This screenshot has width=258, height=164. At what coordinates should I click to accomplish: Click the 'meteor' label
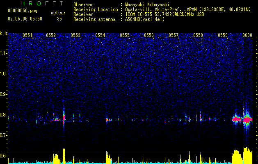pos(58,13)
